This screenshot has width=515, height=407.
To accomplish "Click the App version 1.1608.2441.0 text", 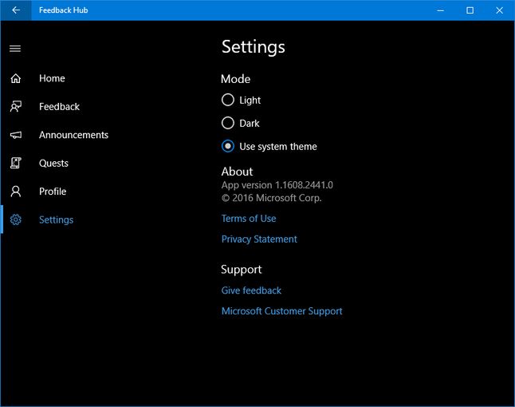I will tap(277, 185).
